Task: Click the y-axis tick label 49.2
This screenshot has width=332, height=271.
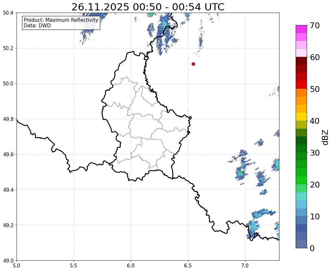Action: [8, 225]
